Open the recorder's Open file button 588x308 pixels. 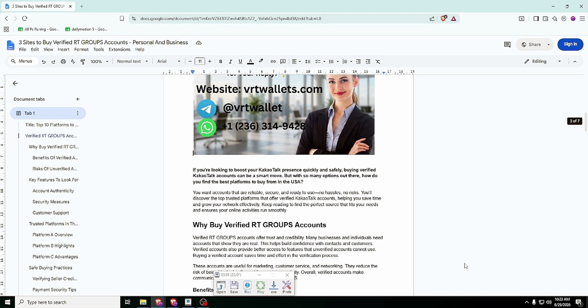[221, 287]
